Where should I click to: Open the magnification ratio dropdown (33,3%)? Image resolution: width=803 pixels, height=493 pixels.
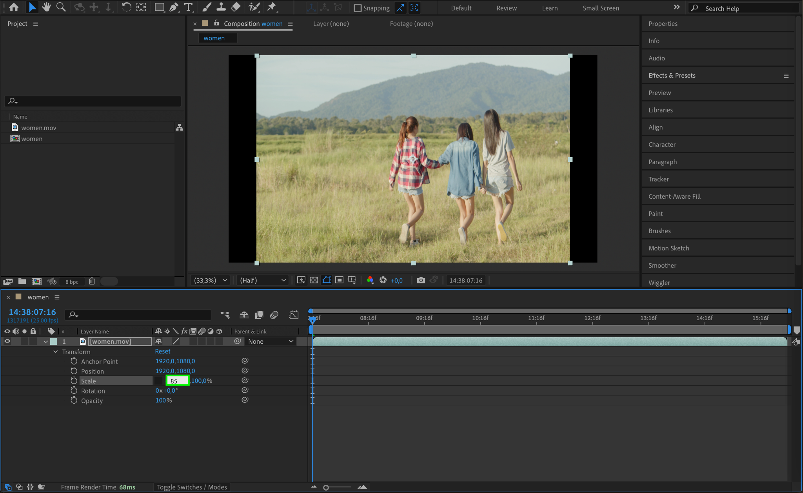tap(211, 280)
